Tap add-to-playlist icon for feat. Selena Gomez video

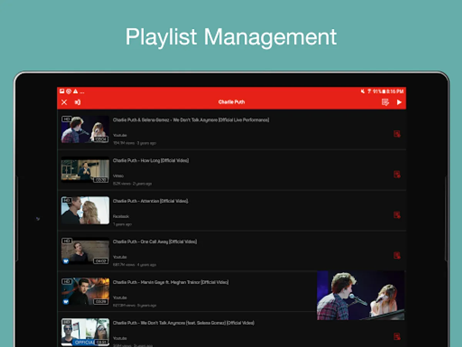coord(397,337)
